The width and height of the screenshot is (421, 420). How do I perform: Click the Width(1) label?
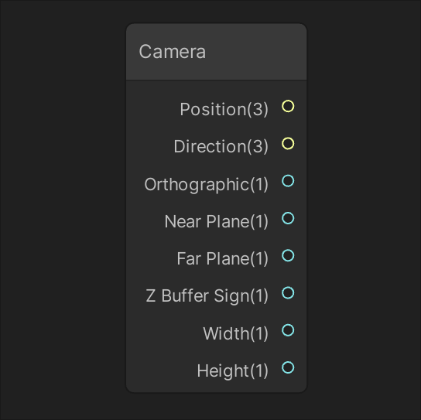pos(236,333)
